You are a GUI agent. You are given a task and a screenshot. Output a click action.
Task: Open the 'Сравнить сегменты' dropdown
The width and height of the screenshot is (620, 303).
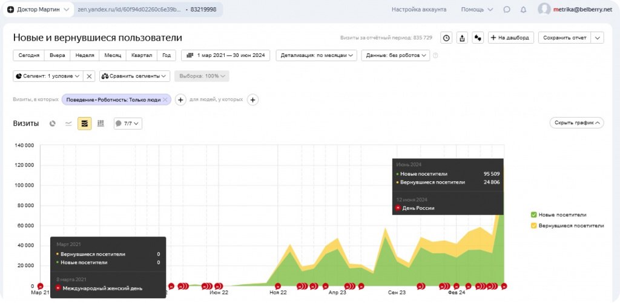click(134, 76)
